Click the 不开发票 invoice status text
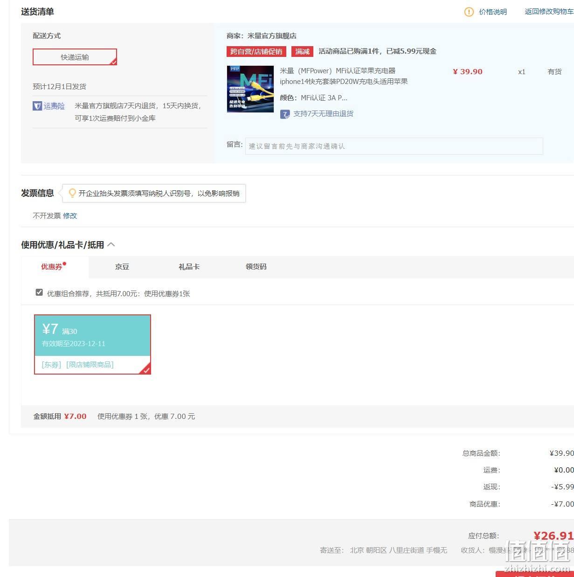Screen dimensions: 574x577 click(47, 216)
